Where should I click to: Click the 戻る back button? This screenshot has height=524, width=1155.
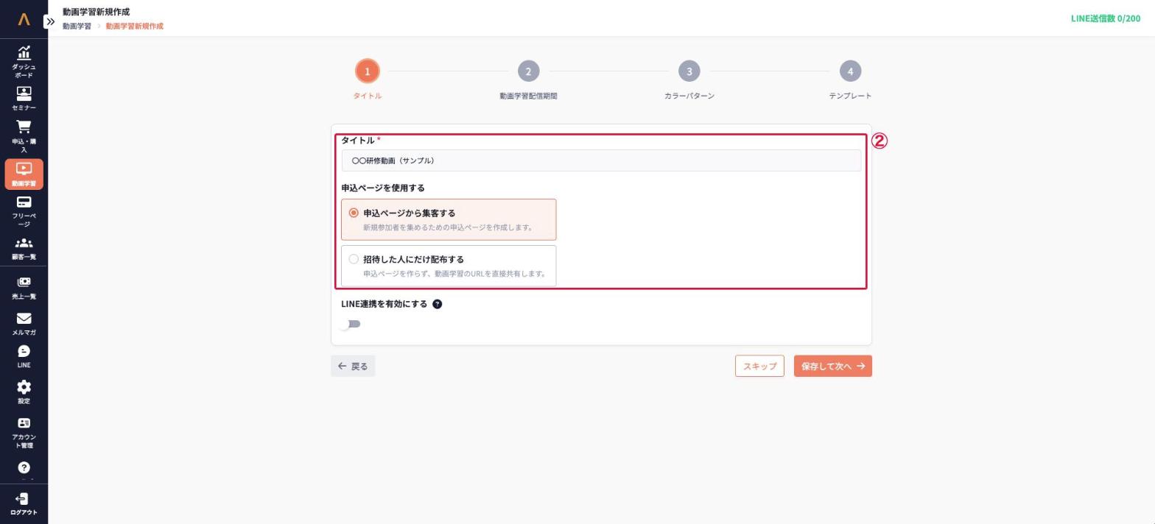tap(353, 366)
